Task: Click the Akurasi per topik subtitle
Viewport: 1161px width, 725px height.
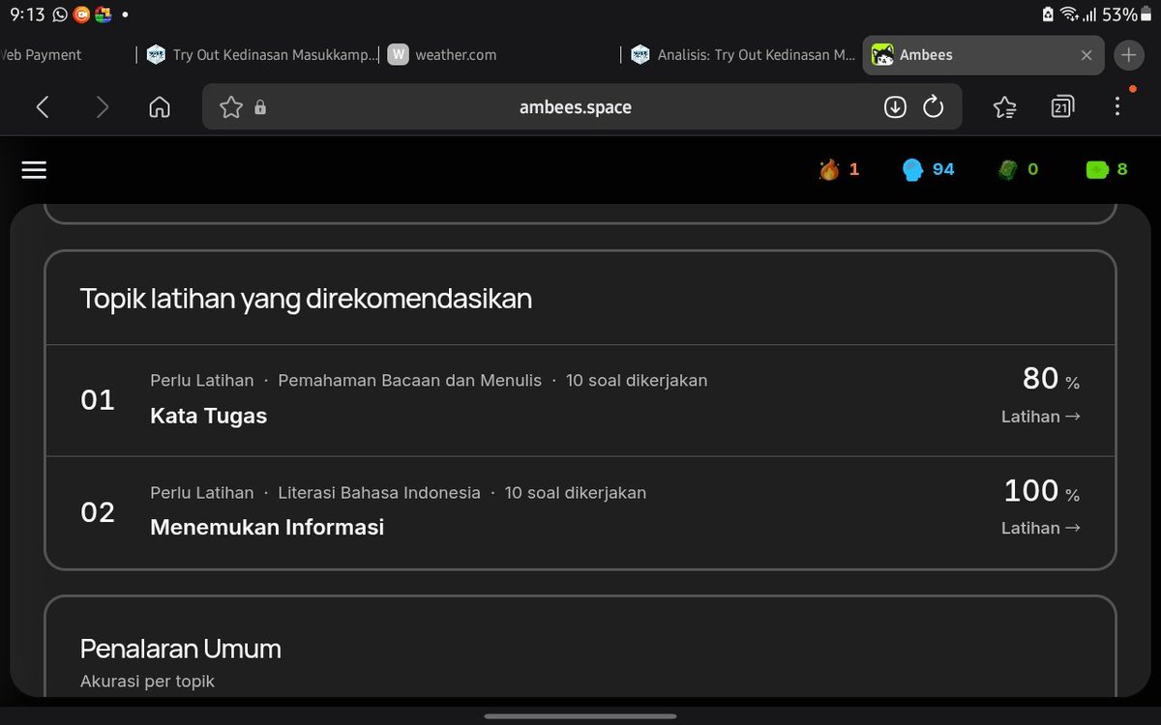Action: (147, 681)
